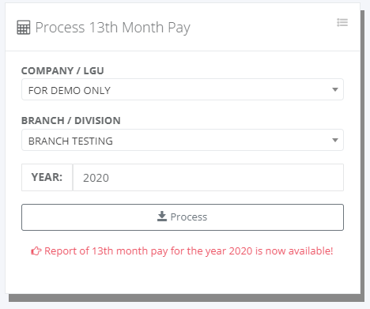Expand the BRANCH / DIVISION dropdown arrow
370x309 pixels.
click(x=335, y=140)
